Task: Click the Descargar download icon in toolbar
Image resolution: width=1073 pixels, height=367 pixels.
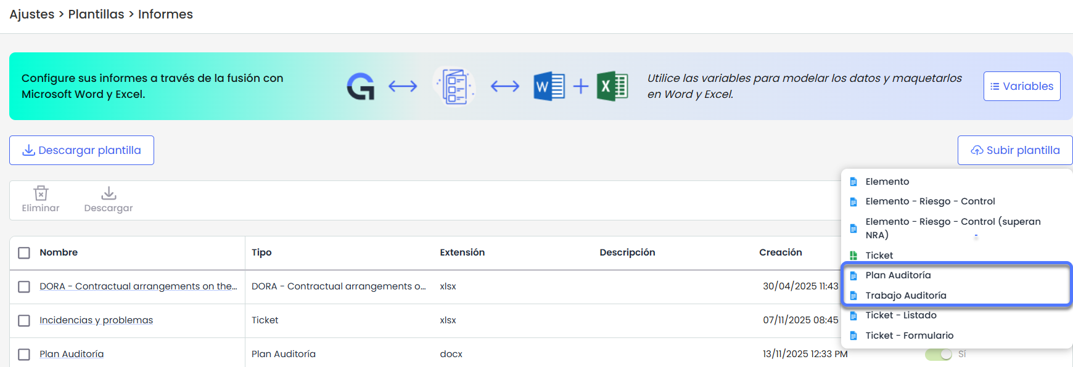Action: coord(109,193)
